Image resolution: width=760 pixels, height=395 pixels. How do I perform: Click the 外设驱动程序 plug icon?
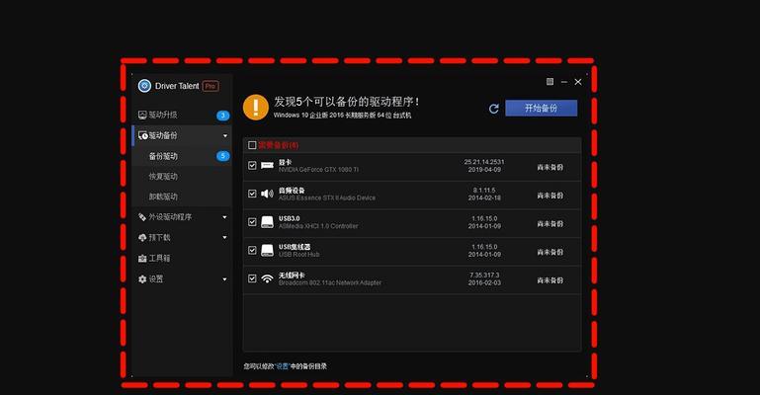(x=142, y=217)
